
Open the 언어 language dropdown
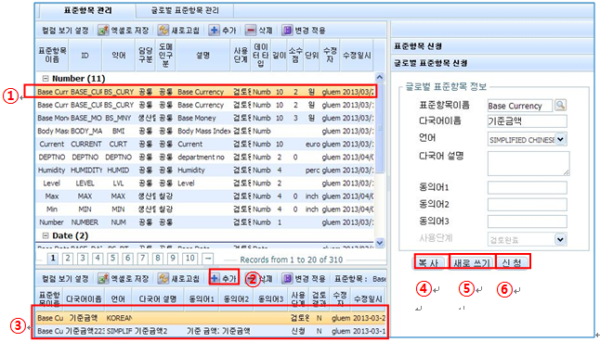560,139
